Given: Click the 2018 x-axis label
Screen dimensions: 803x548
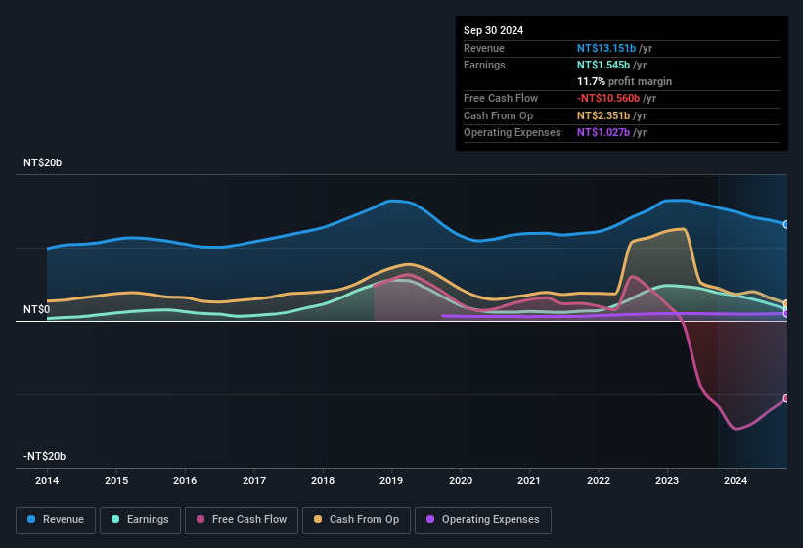Looking at the screenshot, I should coord(323,480).
